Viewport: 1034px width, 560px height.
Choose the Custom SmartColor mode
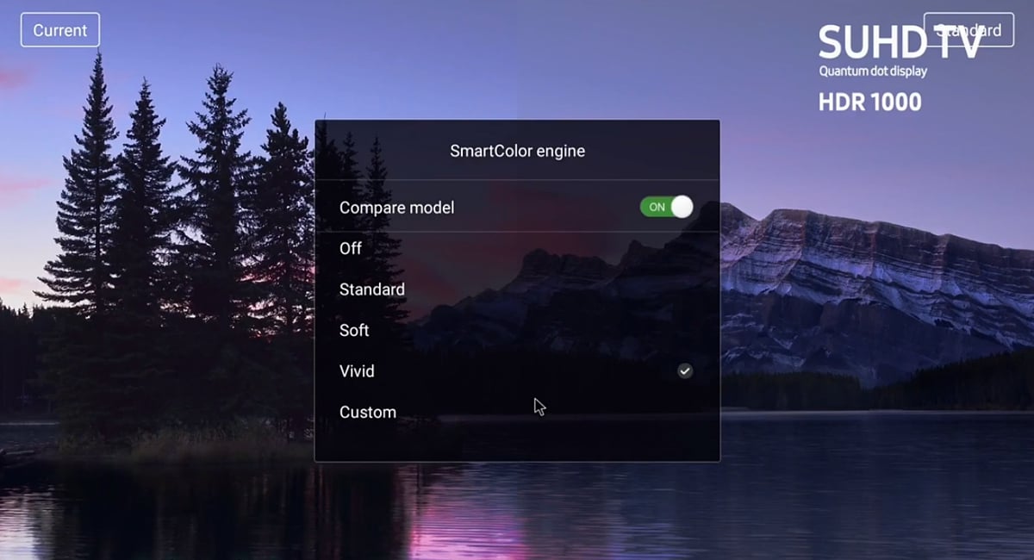(368, 412)
